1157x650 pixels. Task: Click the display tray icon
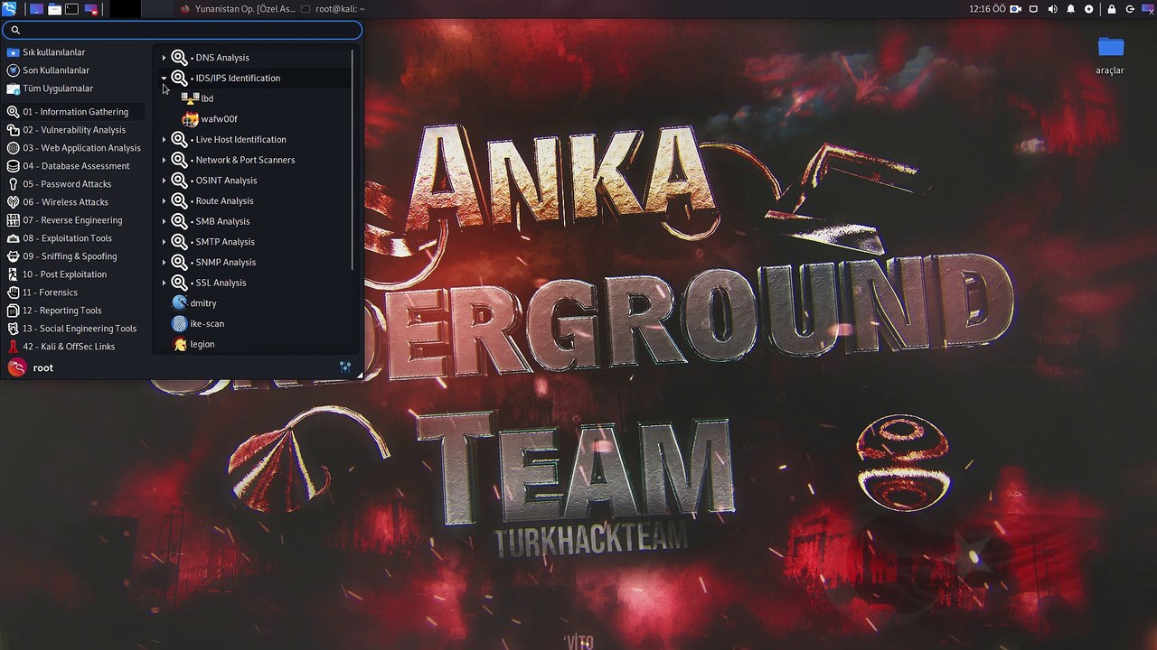click(1033, 9)
